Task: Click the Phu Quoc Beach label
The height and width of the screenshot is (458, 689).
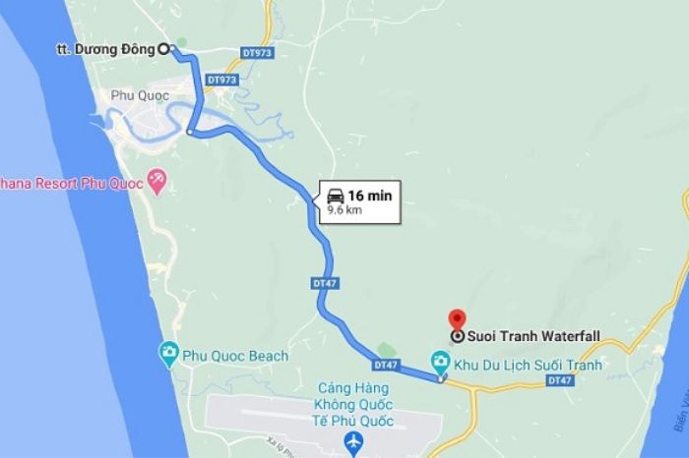Action: (235, 356)
